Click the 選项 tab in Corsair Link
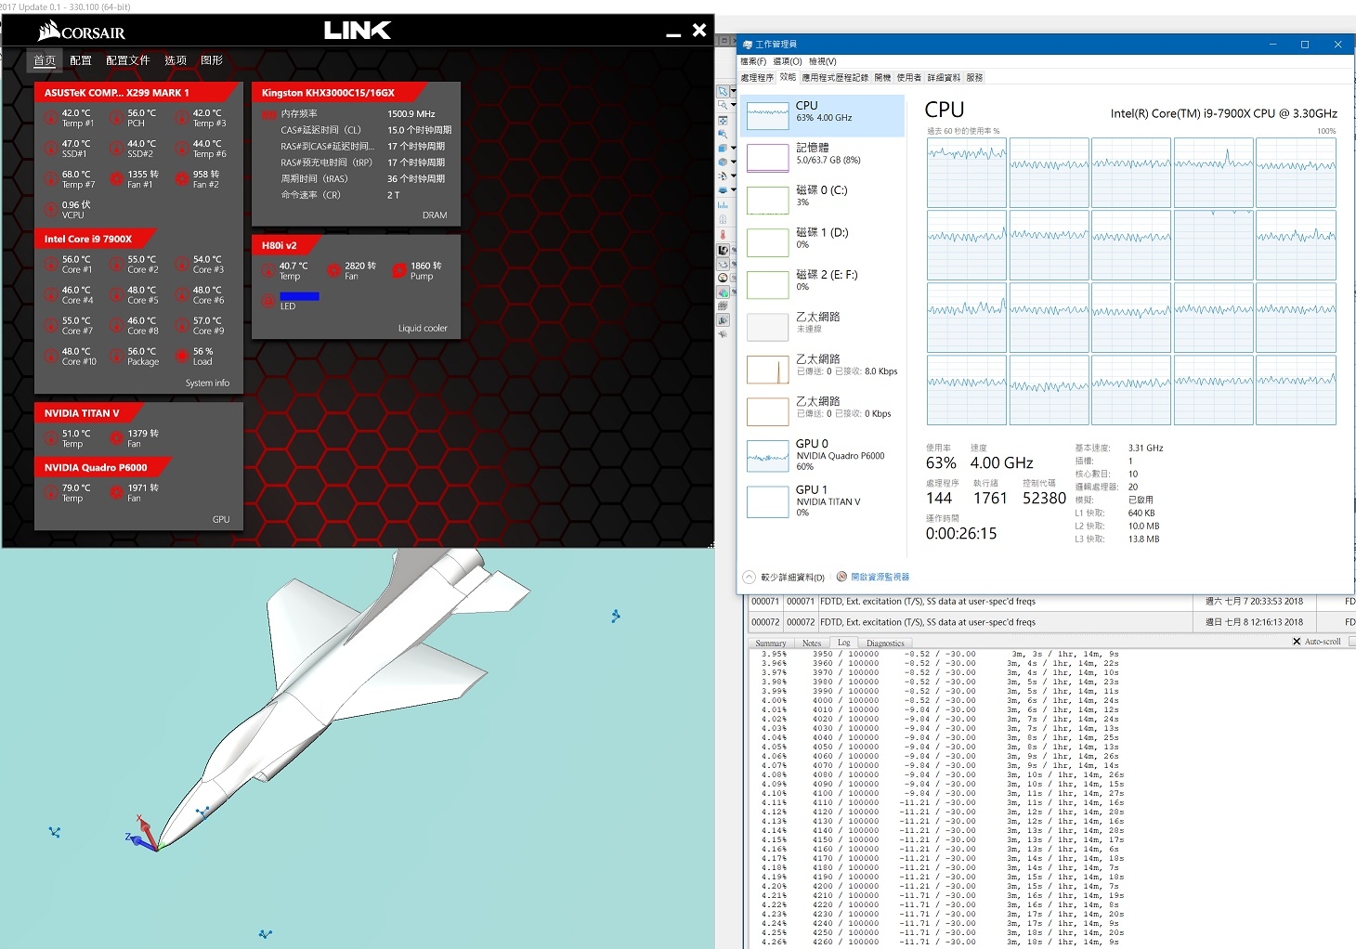This screenshot has width=1356, height=949. click(176, 60)
